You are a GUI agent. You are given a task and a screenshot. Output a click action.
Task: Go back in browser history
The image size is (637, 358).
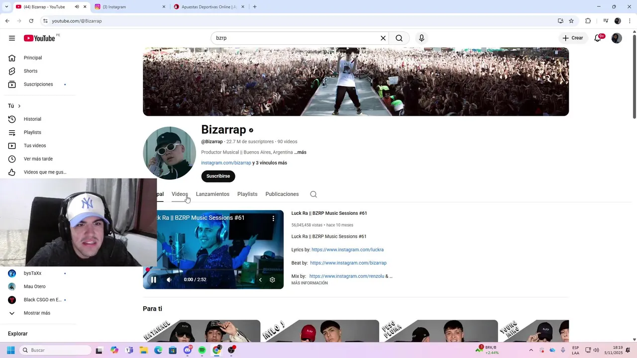click(7, 21)
